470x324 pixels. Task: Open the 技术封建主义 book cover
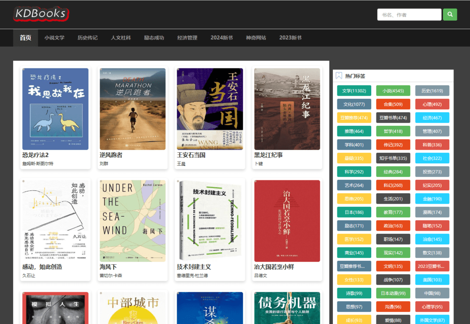[210, 221]
